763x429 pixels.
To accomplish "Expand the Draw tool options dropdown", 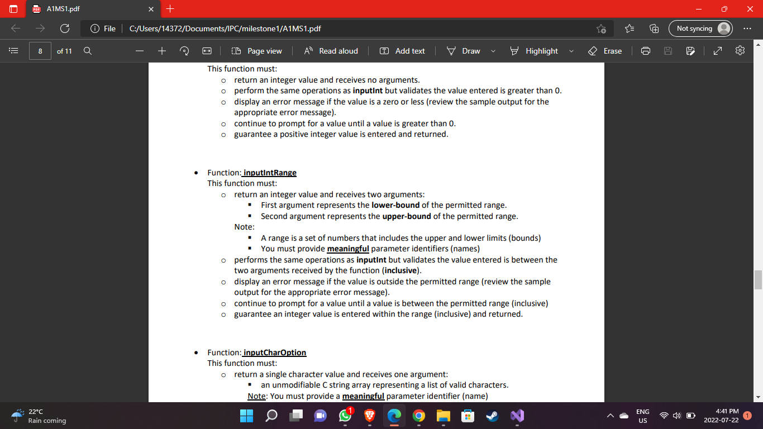I will 493,51.
